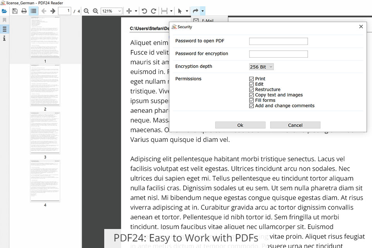The image size is (372, 248).
Task: Focus the Password for encryption field
Action: (x=278, y=54)
